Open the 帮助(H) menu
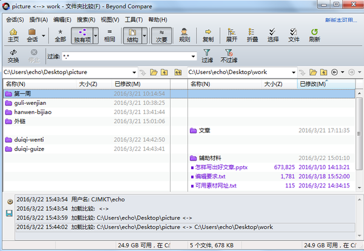364x251 pixels. pos(158,20)
